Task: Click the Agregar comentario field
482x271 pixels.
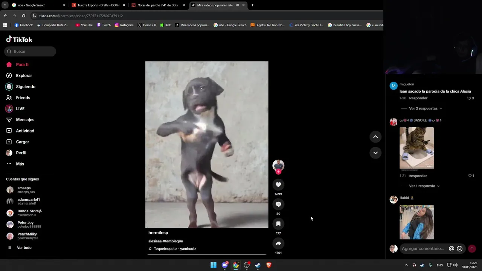Action: (x=423, y=248)
